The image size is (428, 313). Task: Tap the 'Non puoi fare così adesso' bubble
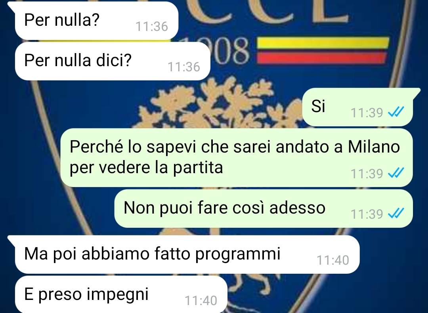point(264,208)
